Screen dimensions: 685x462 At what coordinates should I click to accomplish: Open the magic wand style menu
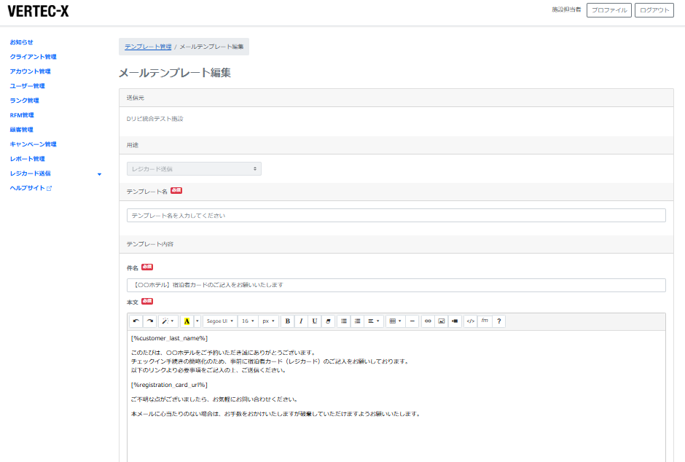tap(168, 321)
